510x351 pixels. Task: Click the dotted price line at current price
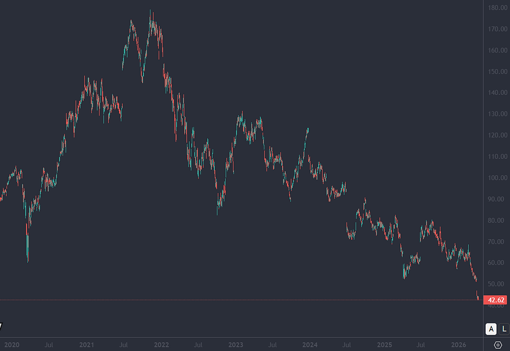(260, 299)
